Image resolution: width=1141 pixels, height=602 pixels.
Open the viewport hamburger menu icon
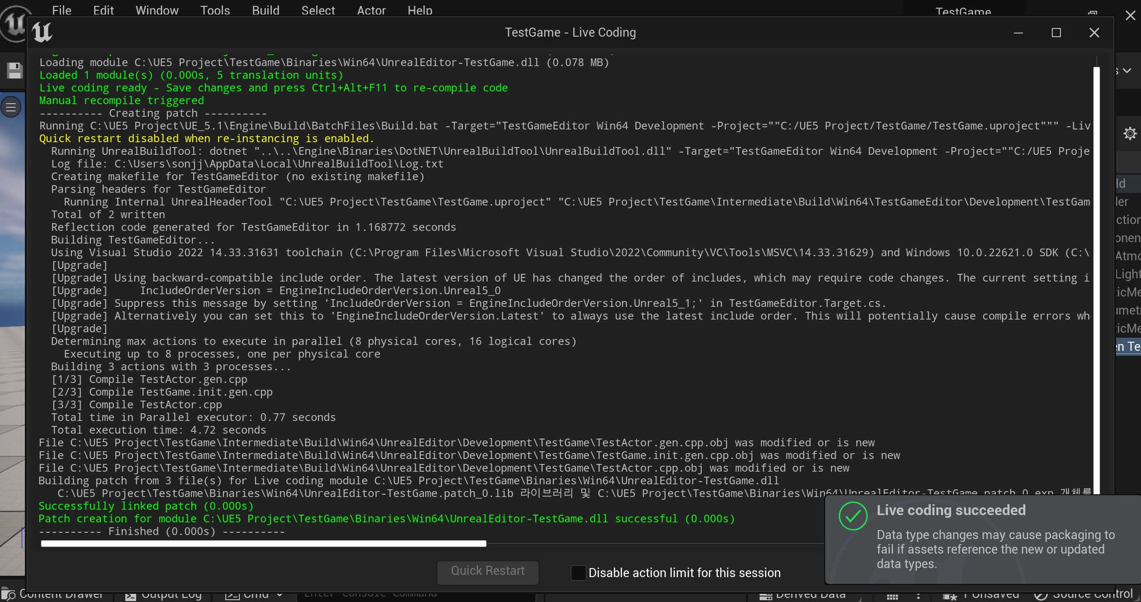coord(11,107)
